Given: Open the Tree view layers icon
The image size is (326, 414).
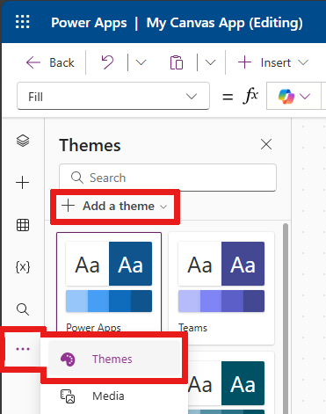Looking at the screenshot, I should tap(23, 141).
